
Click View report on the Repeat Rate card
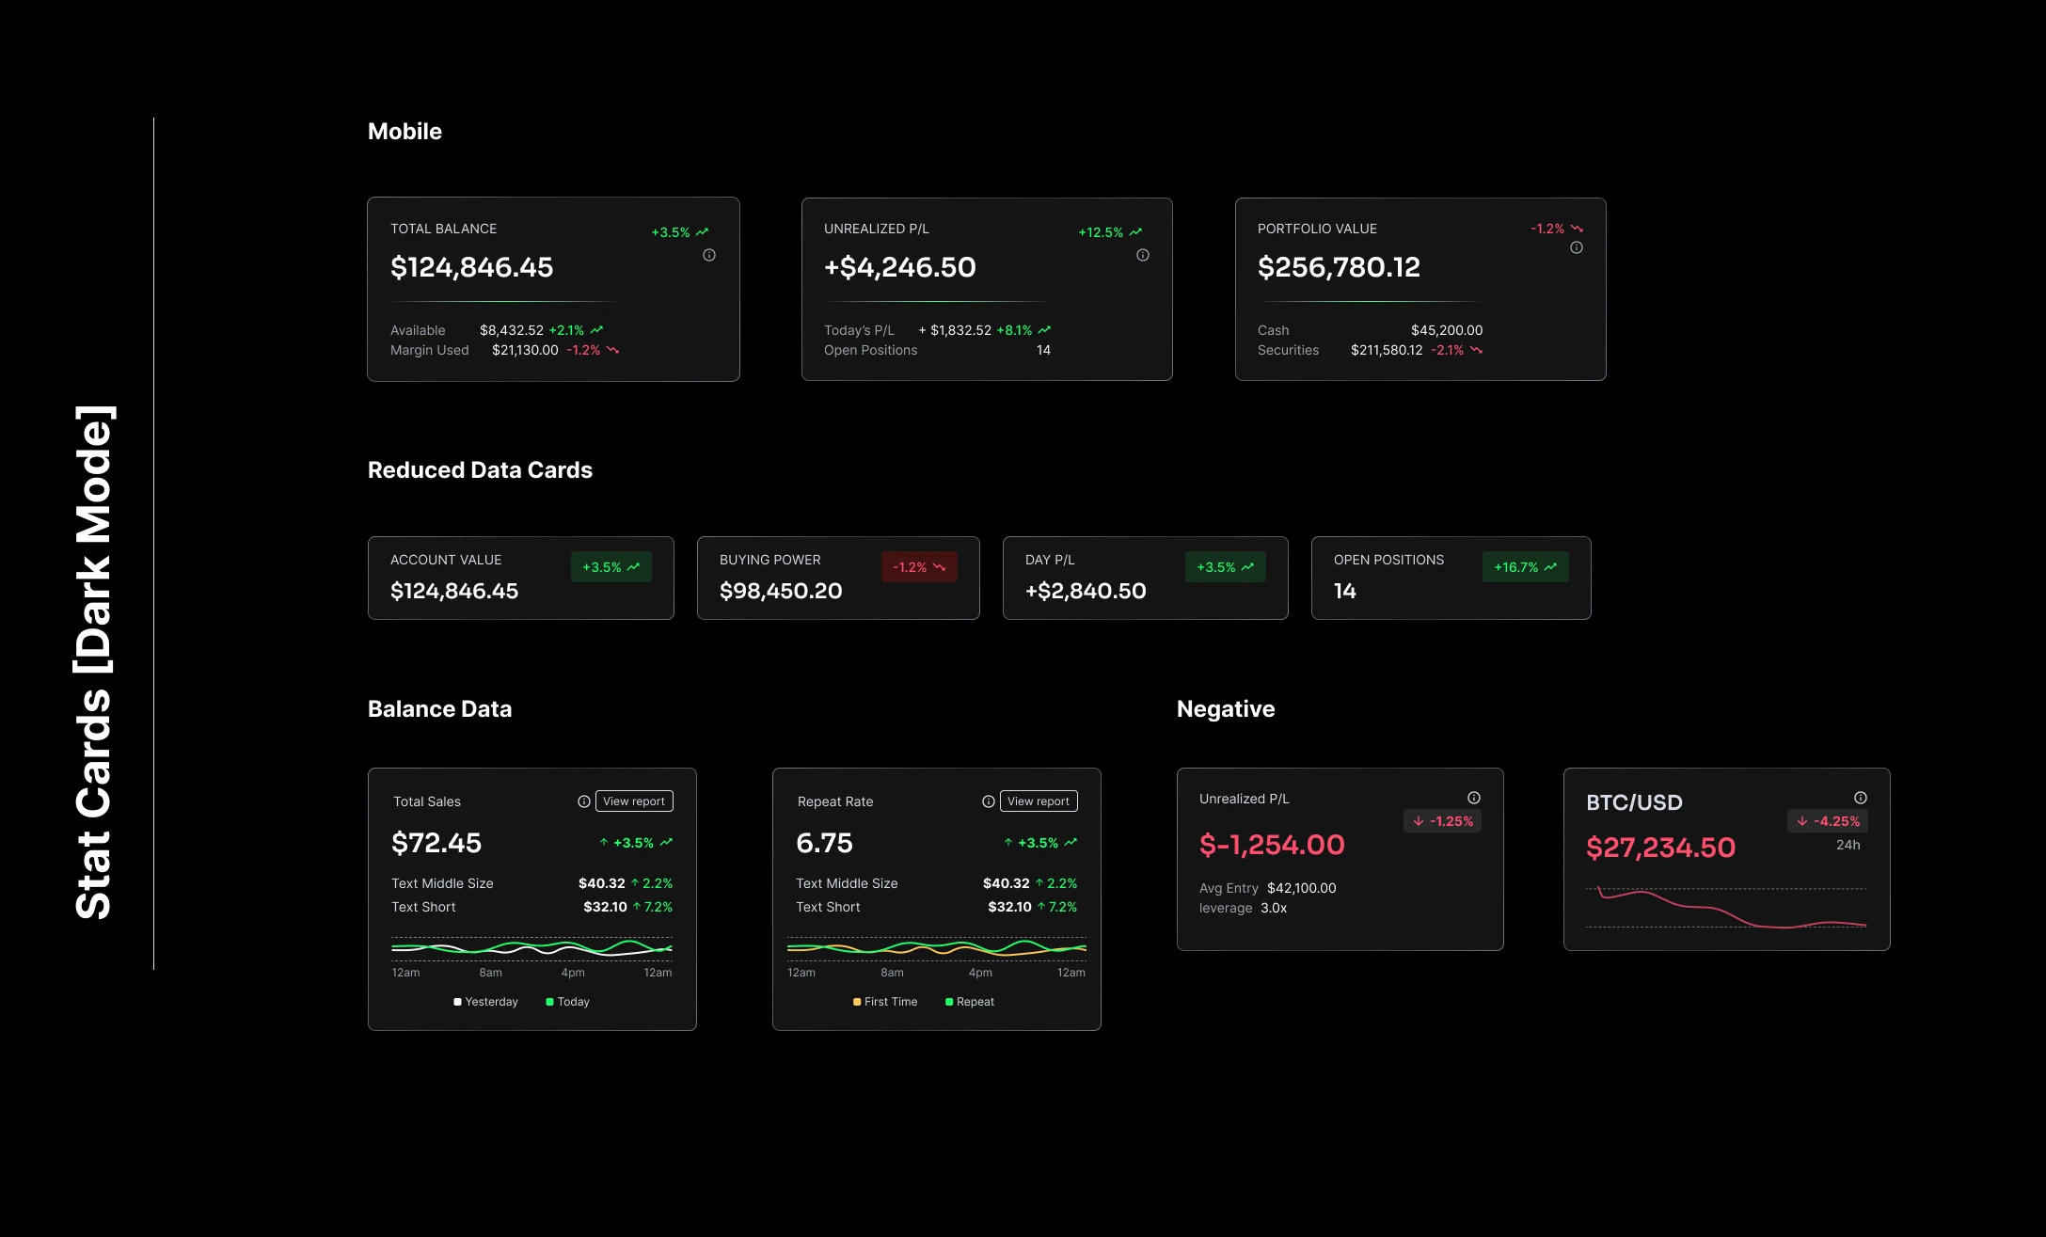tap(1039, 801)
